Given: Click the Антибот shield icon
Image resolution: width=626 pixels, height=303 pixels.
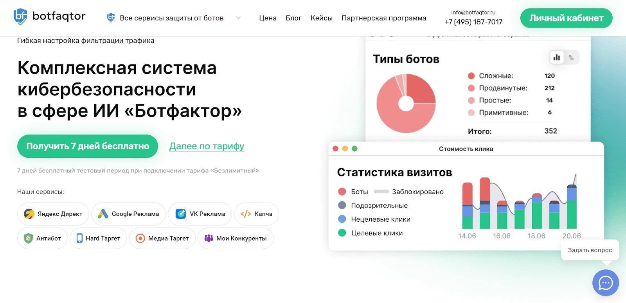Looking at the screenshot, I should point(28,238).
